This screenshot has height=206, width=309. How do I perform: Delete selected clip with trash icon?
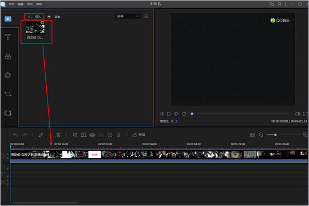tap(58, 135)
